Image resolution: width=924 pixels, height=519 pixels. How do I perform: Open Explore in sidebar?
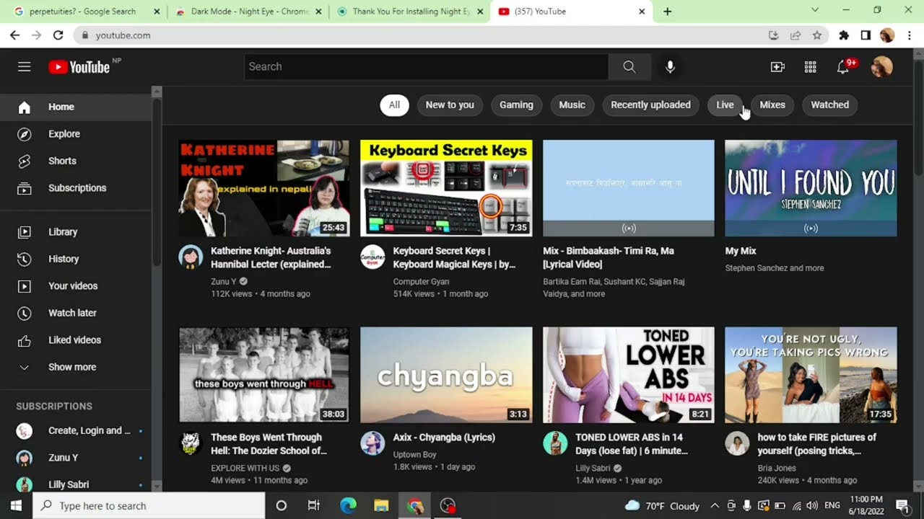coord(76,134)
